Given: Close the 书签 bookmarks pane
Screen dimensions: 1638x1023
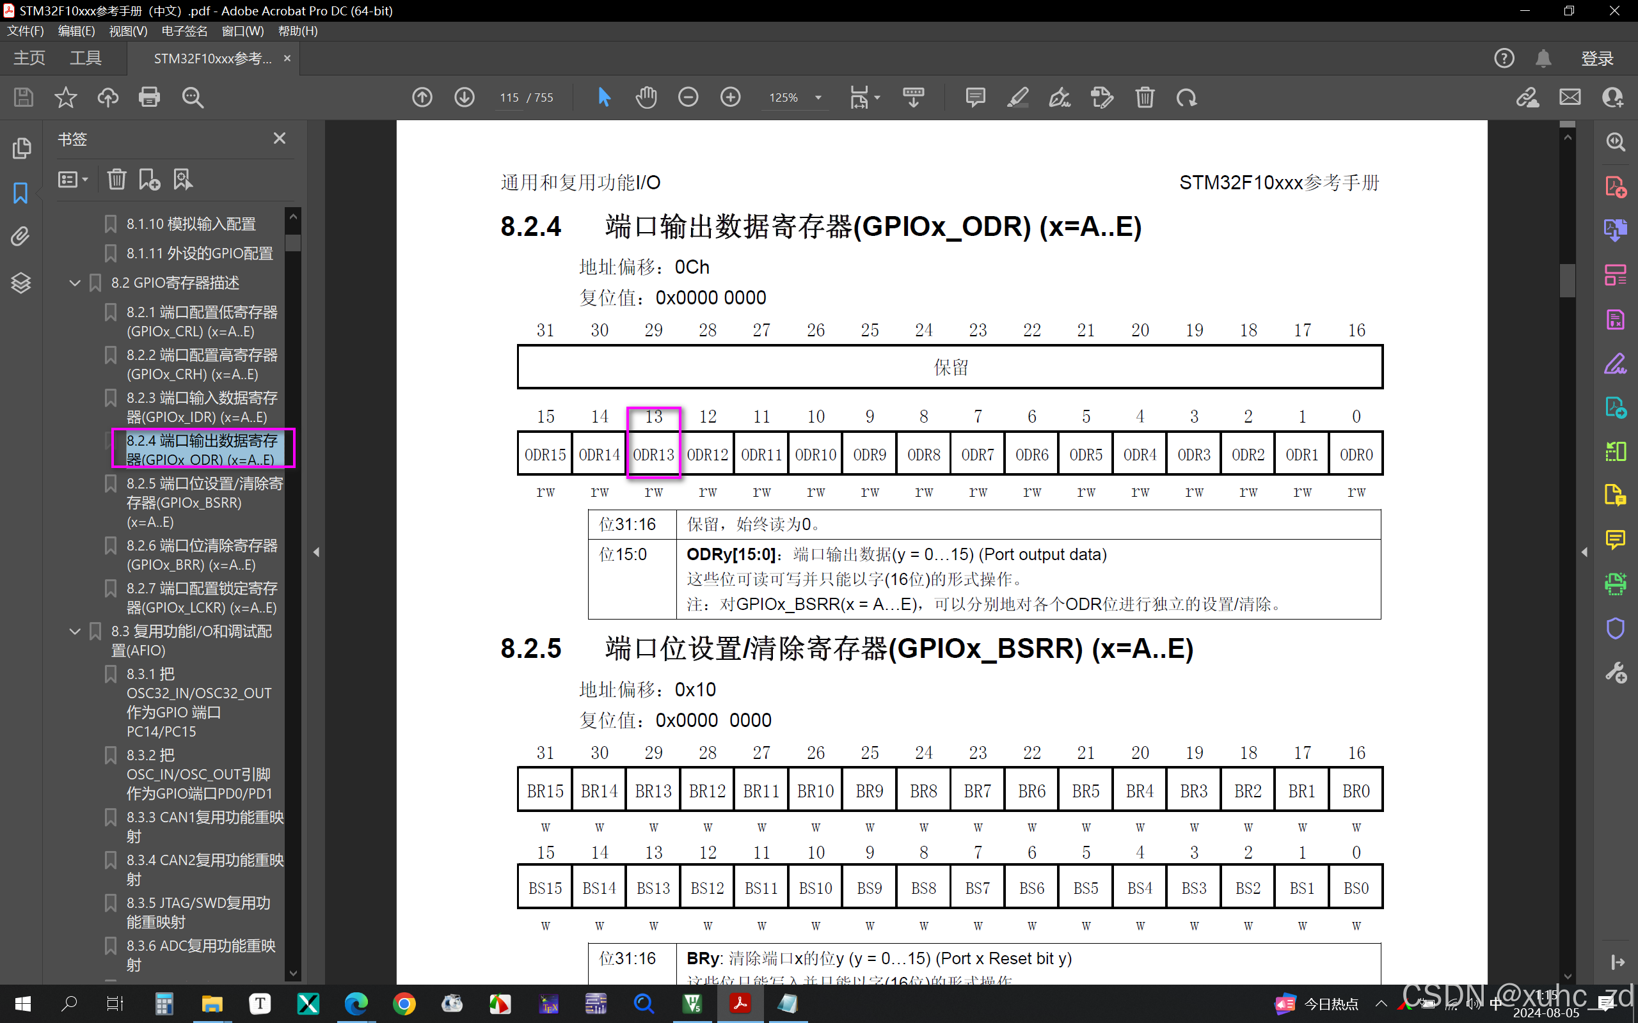Looking at the screenshot, I should [280, 139].
